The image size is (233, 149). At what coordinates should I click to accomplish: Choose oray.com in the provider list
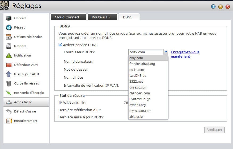coord(148,58)
